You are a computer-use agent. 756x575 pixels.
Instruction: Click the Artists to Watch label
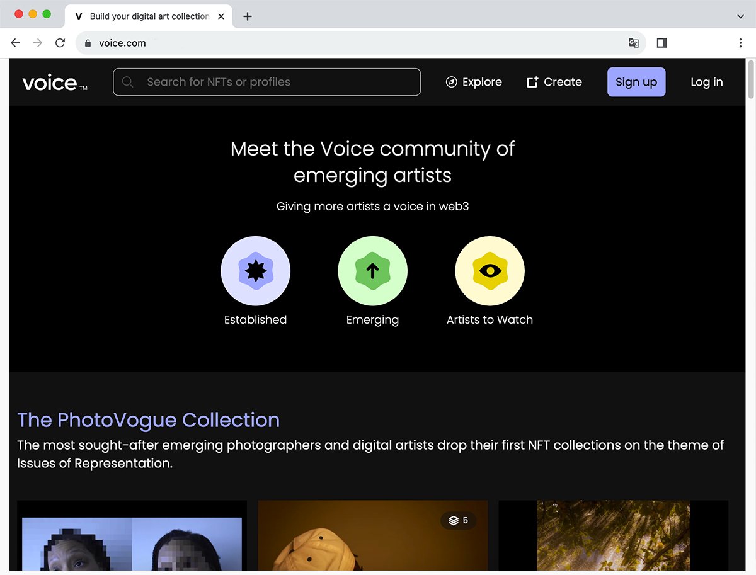pyautogui.click(x=490, y=320)
